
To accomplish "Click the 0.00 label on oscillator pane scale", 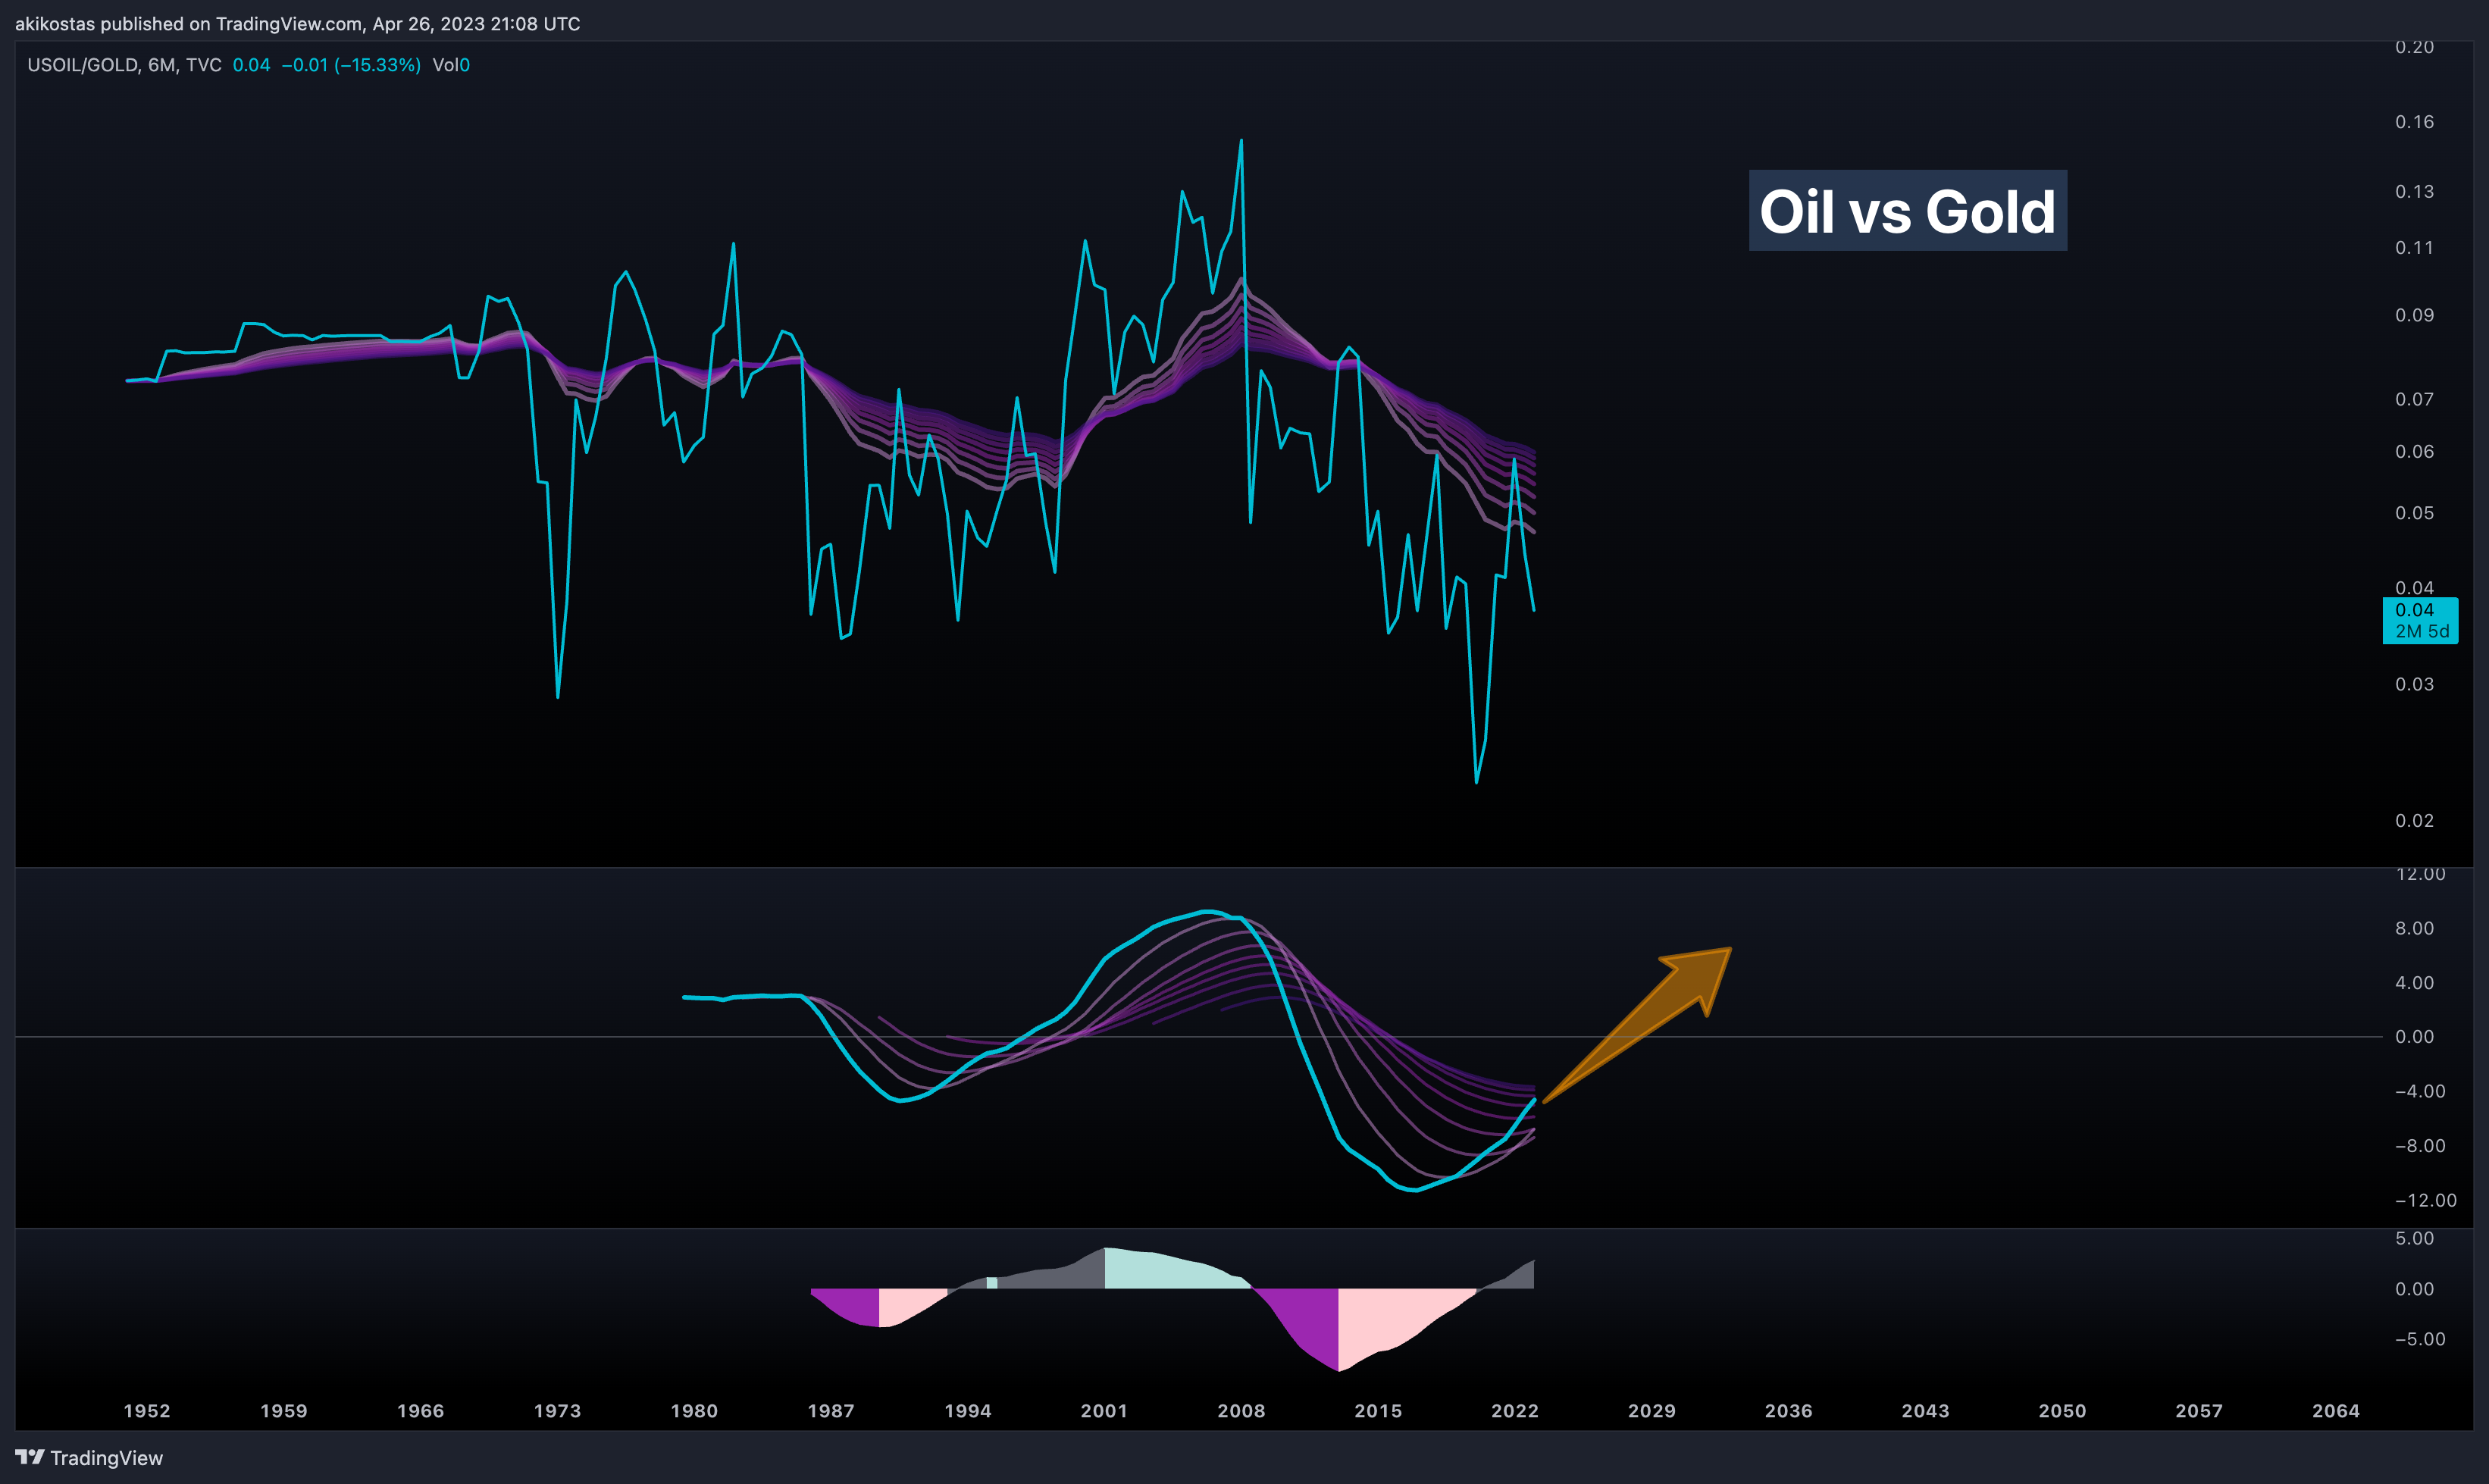I will pyautogui.click(x=2414, y=1037).
